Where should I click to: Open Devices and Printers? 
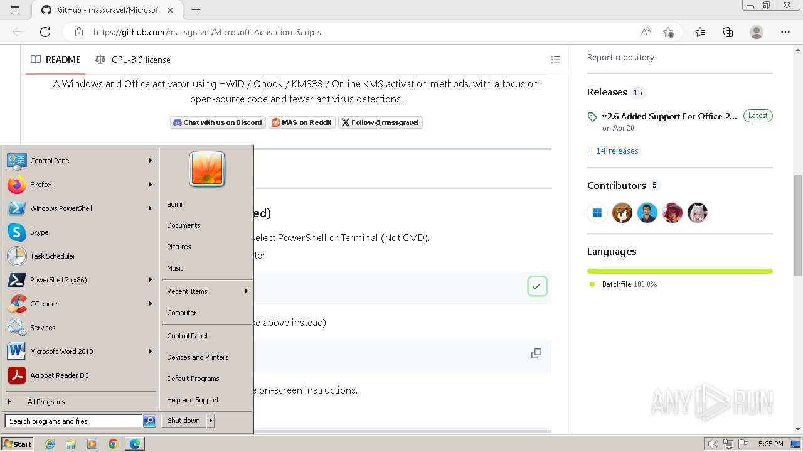click(x=198, y=357)
